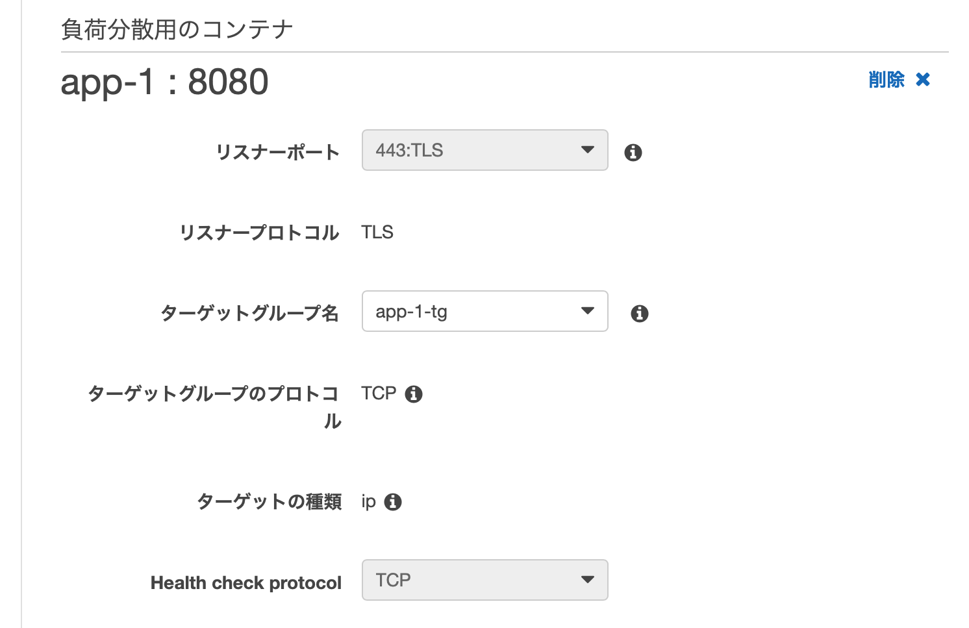Click the info icon next to listener port dropdown

633,152
